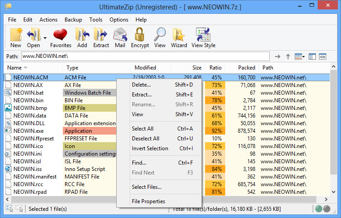The height and width of the screenshot is (218, 341).
Task: Open the Favorites heart icon
Action: pyautogui.click(x=60, y=35)
